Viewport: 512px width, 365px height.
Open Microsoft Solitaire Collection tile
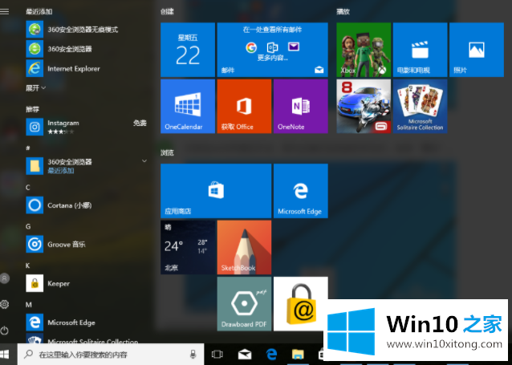click(420, 106)
